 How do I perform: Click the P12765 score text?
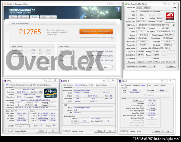(30, 32)
